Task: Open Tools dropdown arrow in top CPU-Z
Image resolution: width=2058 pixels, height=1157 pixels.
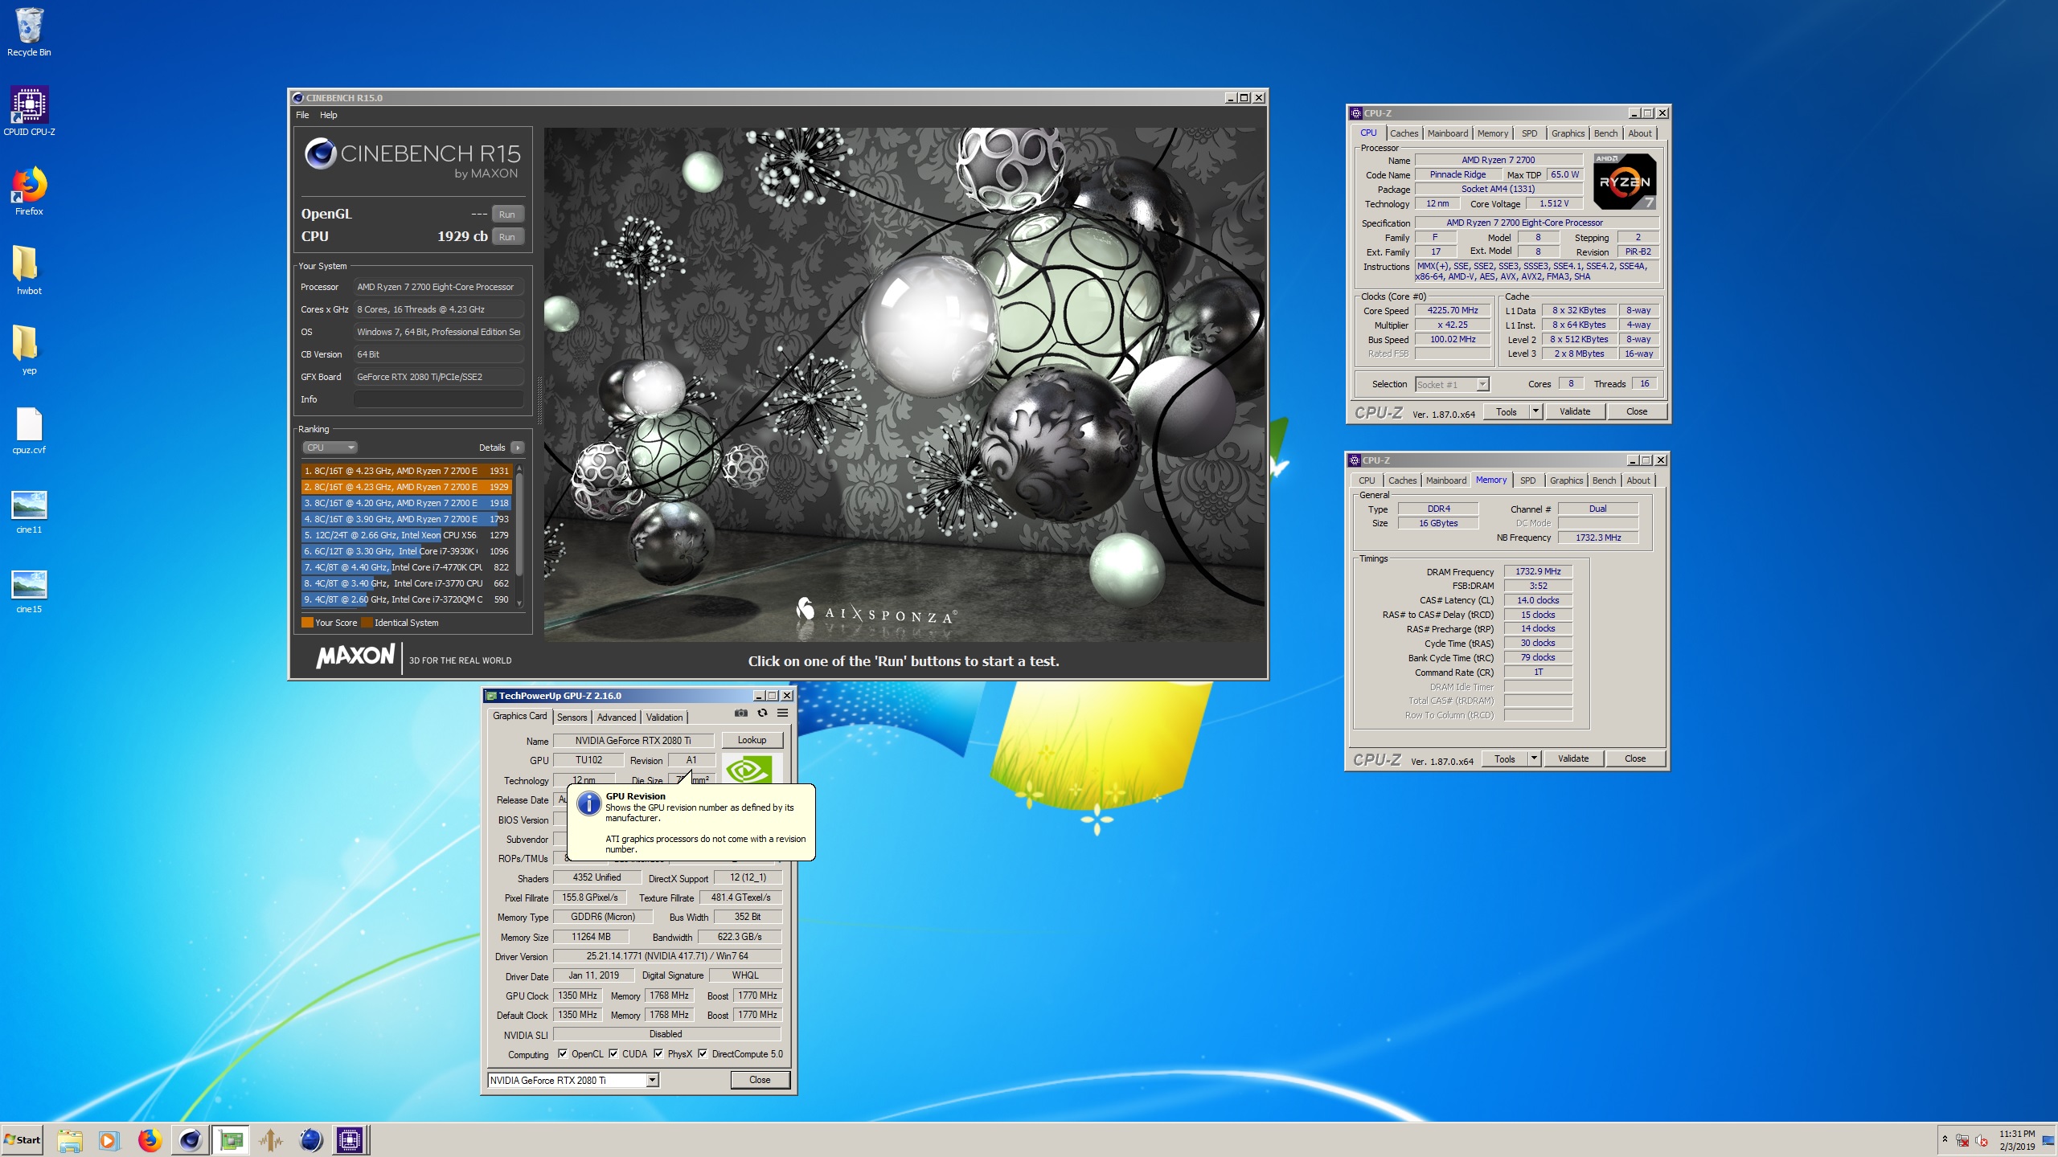Action: tap(1535, 411)
